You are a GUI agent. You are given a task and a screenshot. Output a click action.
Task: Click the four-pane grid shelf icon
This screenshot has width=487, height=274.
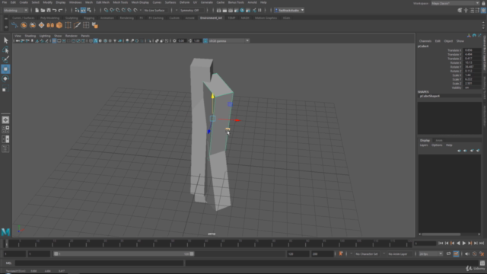pyautogui.click(x=86, y=25)
